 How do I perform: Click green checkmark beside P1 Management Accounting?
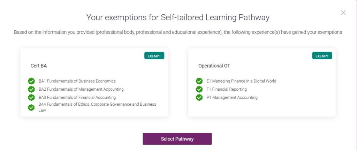199,97
